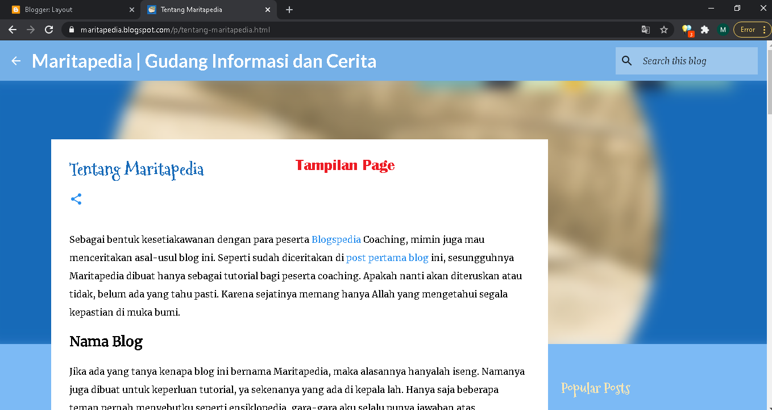The image size is (772, 410).
Task: Select the Tentang Maritapedia tab
Action: [x=208, y=10]
